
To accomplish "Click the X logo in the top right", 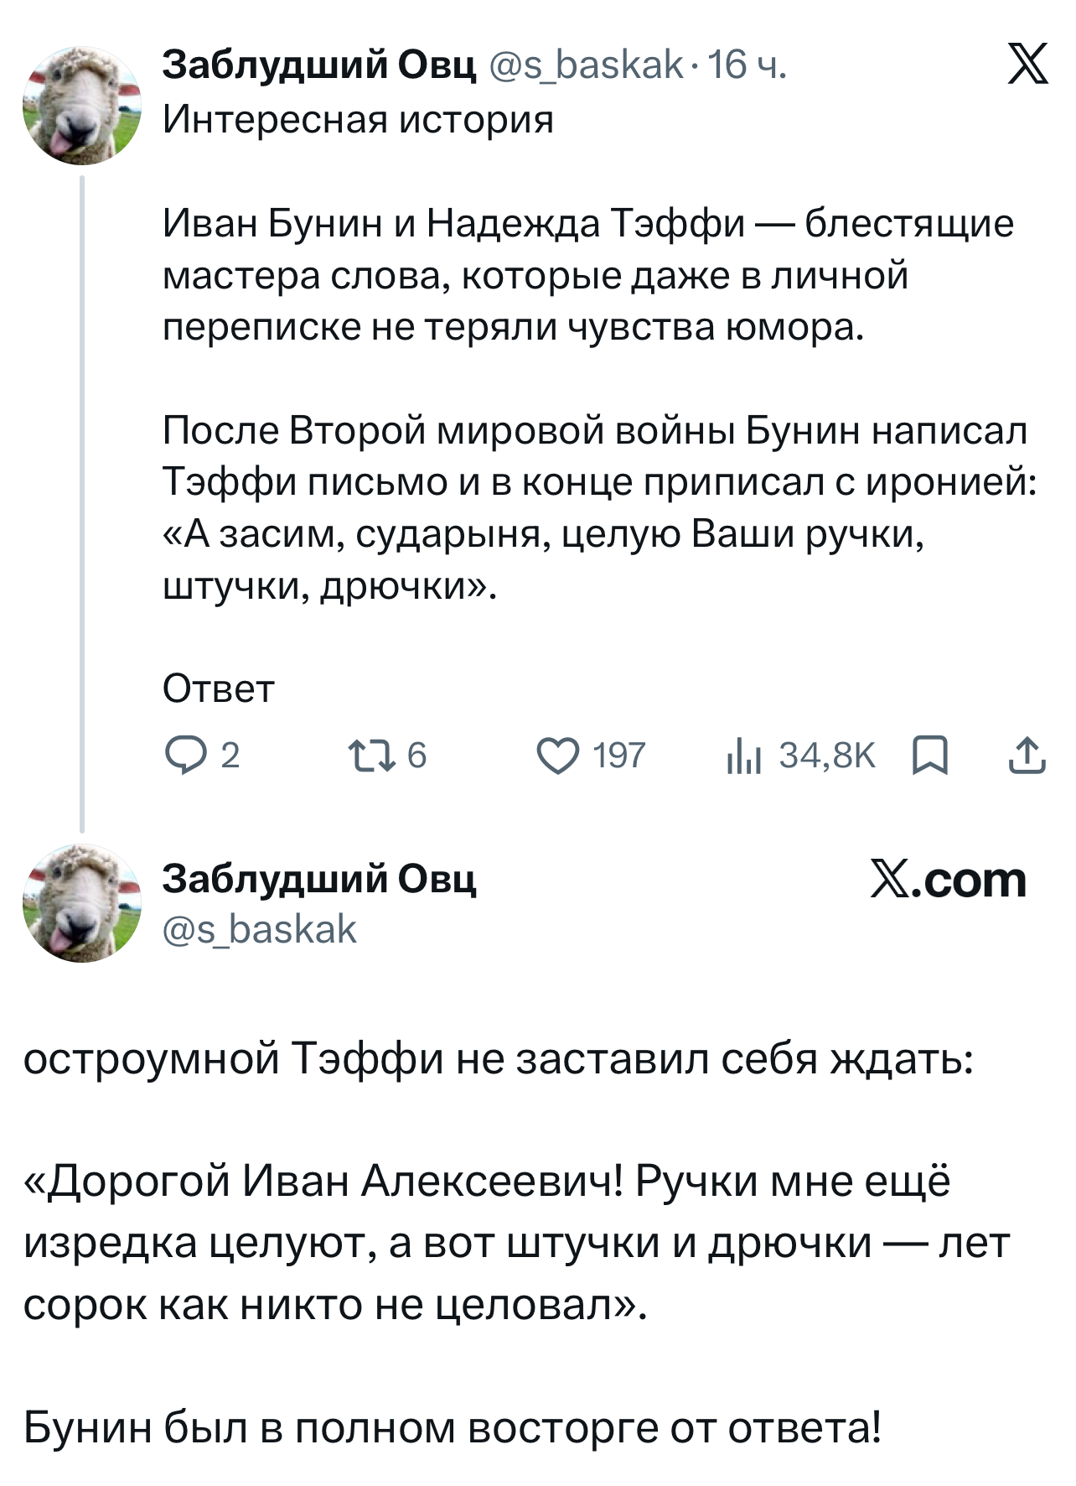I will click(x=1027, y=65).
